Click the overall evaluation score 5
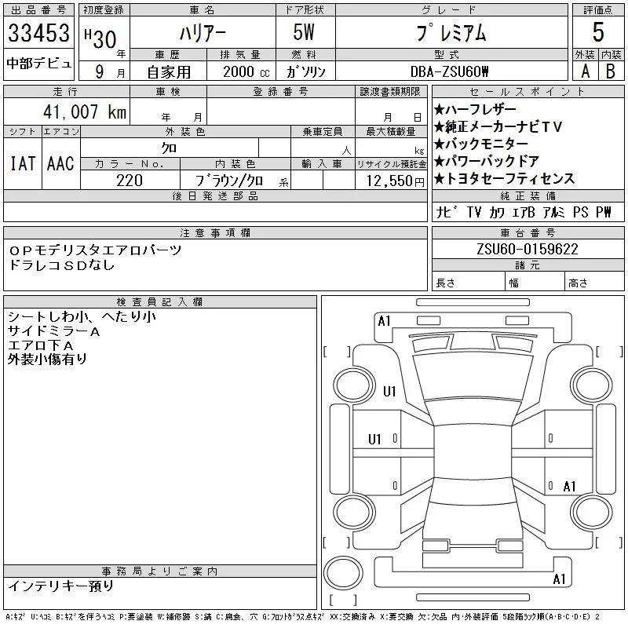 (598, 32)
